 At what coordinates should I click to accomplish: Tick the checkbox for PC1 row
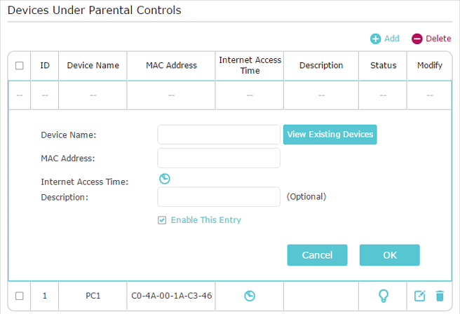20,296
